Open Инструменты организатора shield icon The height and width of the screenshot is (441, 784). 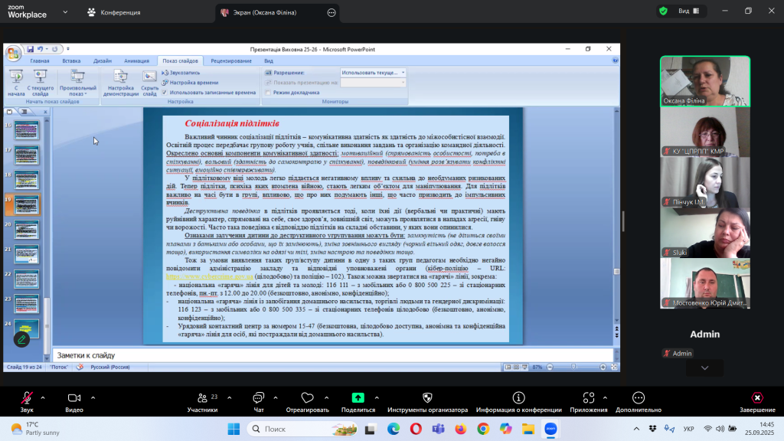coord(426,397)
